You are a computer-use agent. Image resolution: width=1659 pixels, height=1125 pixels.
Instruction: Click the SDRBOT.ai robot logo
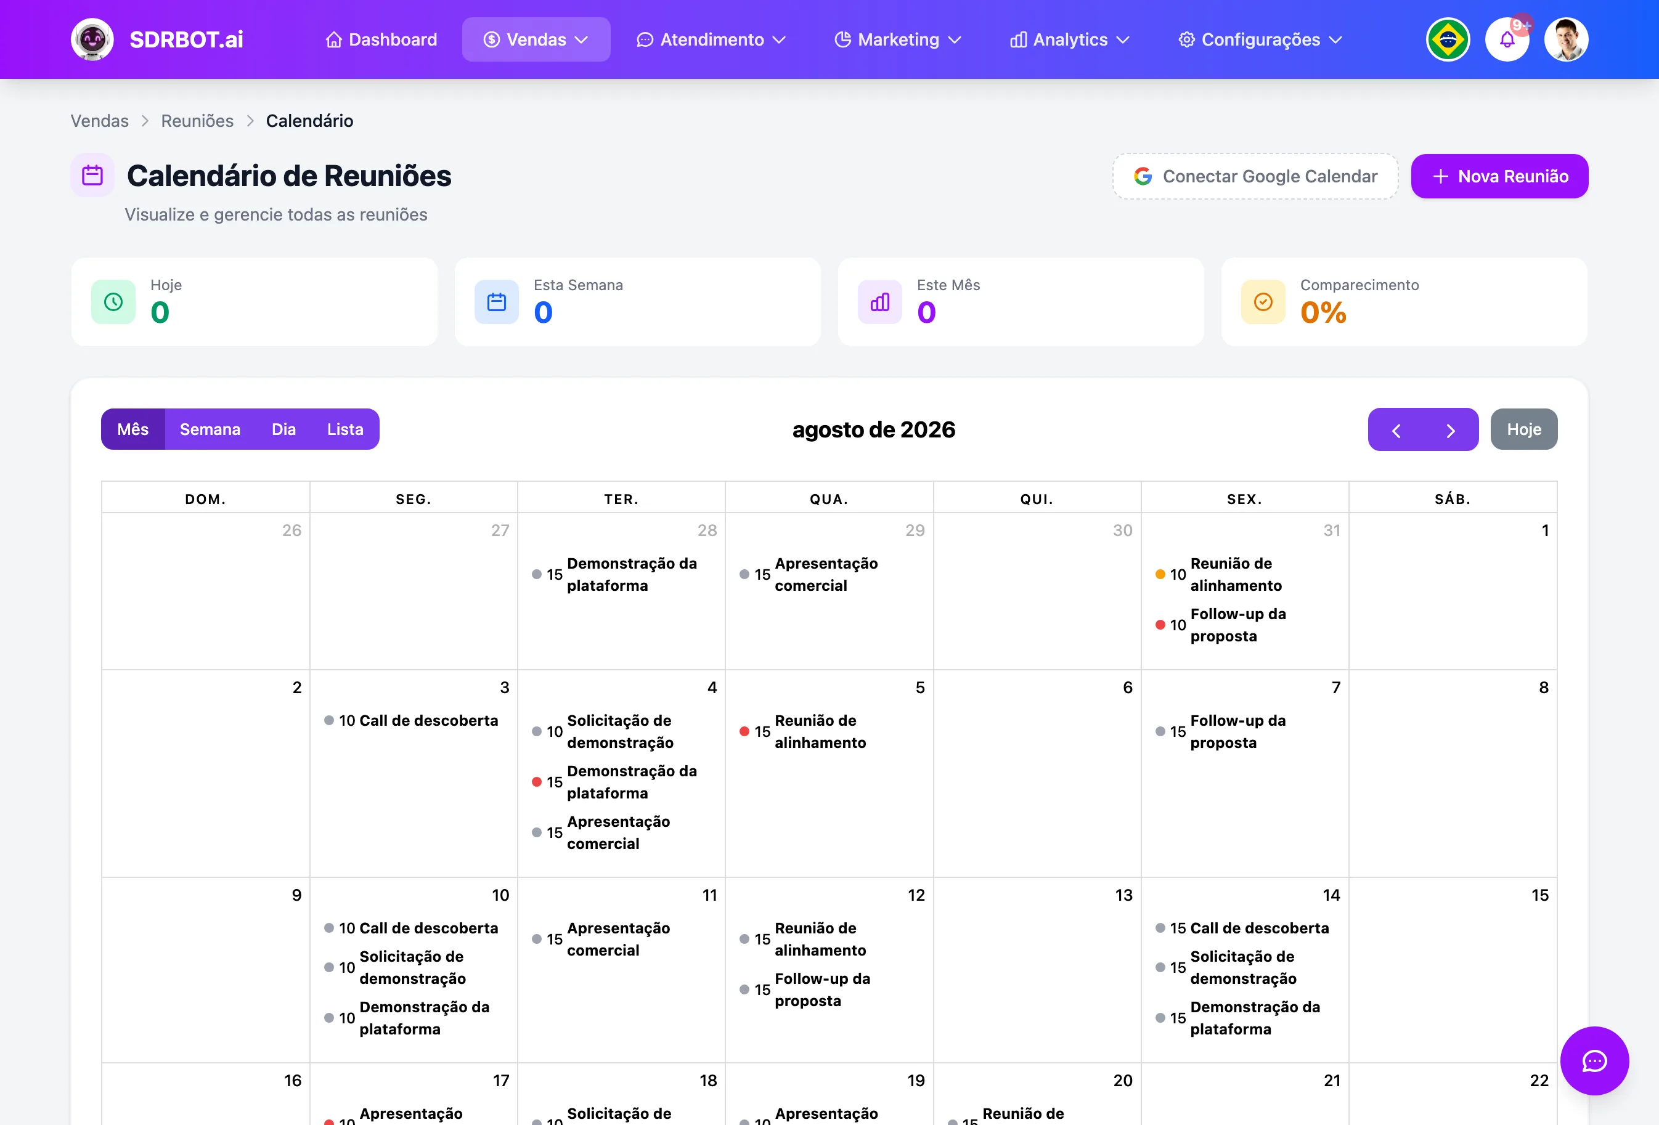click(92, 39)
